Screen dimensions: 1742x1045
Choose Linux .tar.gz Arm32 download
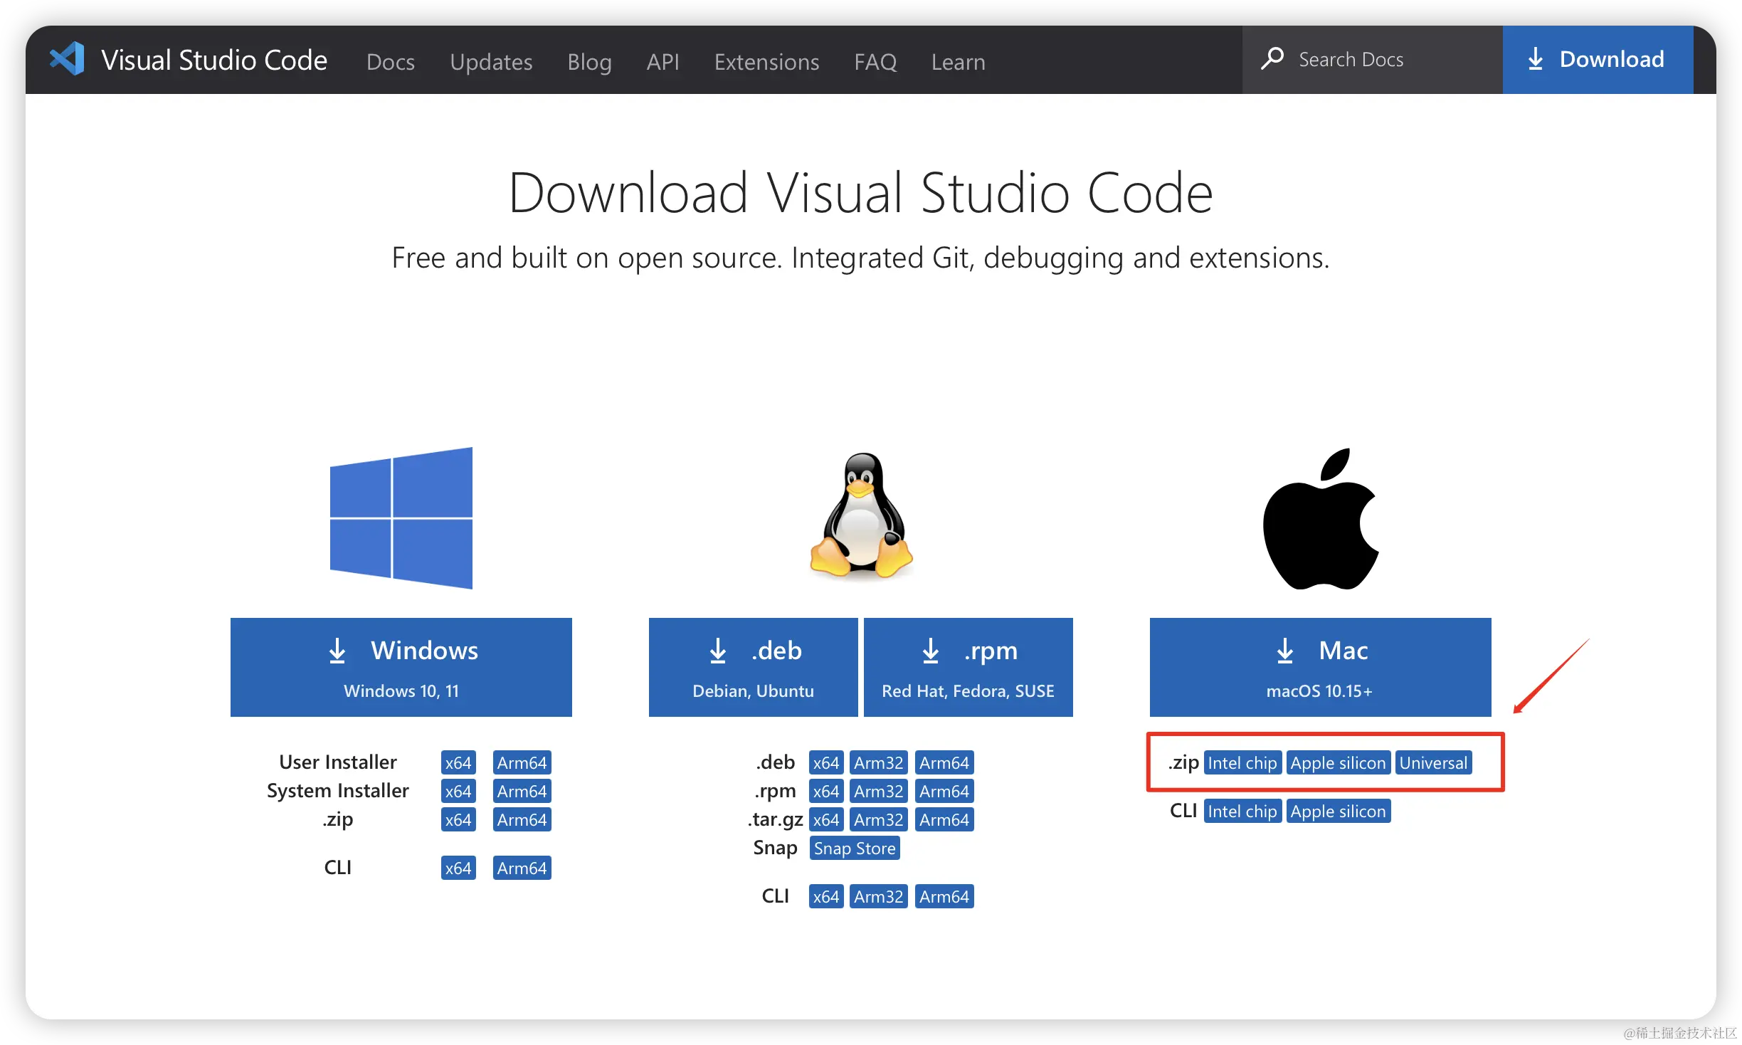pos(878,819)
